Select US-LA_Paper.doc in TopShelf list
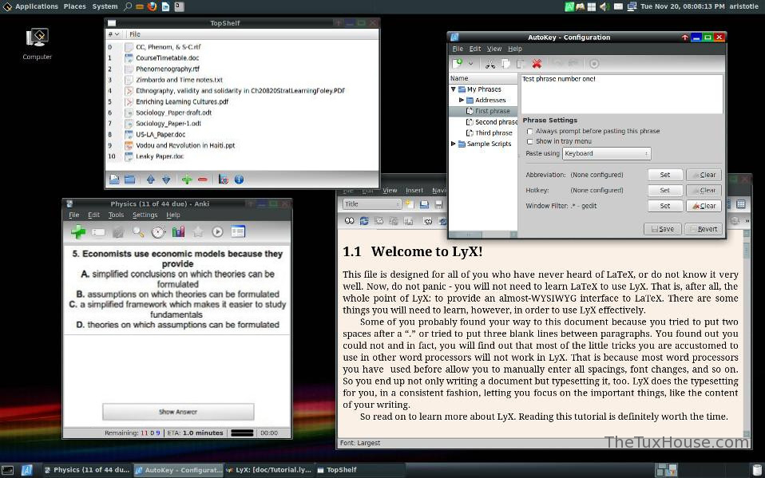 coord(160,135)
